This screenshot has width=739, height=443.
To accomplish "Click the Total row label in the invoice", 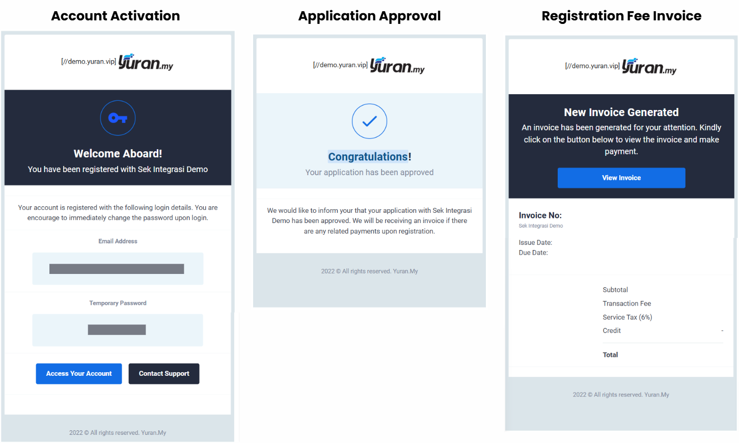I will point(610,355).
